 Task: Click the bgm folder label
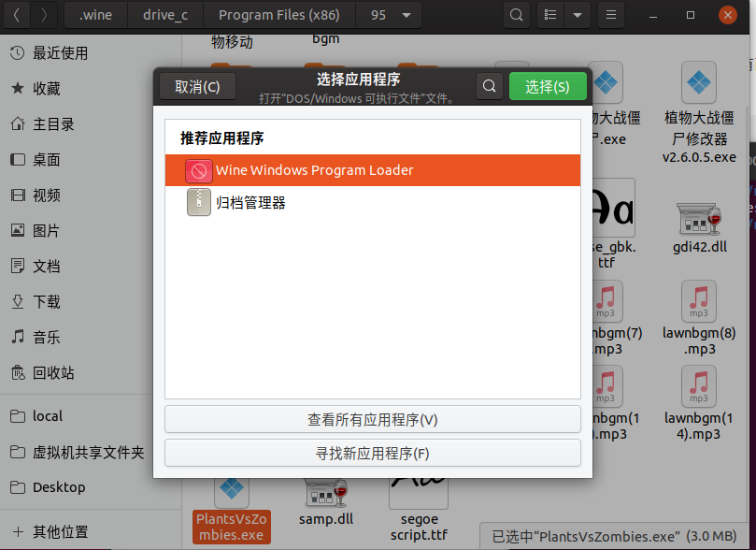click(x=326, y=38)
